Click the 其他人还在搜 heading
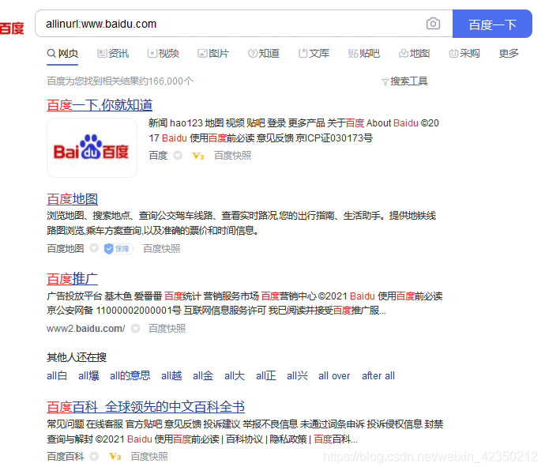The height and width of the screenshot is (471, 545). pyautogui.click(x=77, y=357)
